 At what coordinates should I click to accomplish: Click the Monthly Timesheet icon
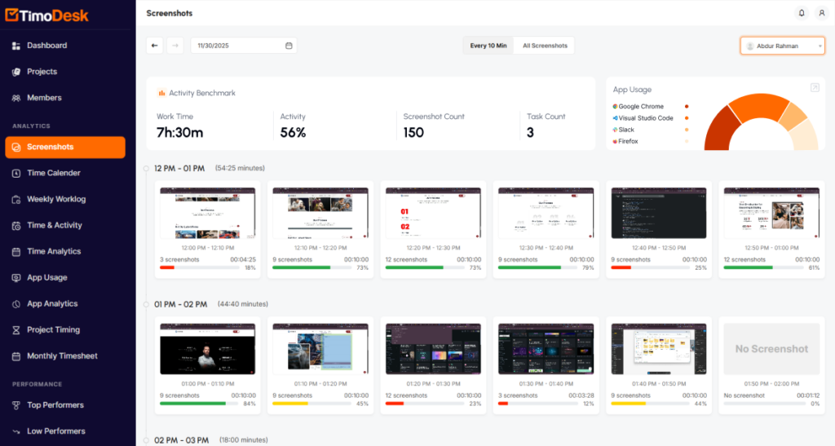16,356
